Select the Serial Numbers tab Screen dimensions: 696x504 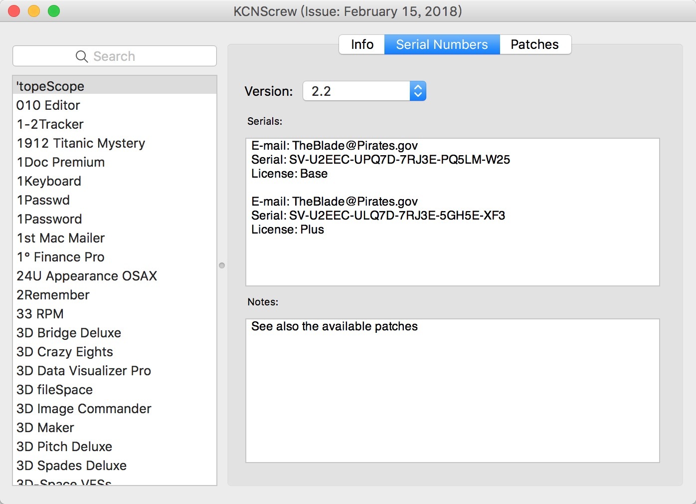pos(442,44)
